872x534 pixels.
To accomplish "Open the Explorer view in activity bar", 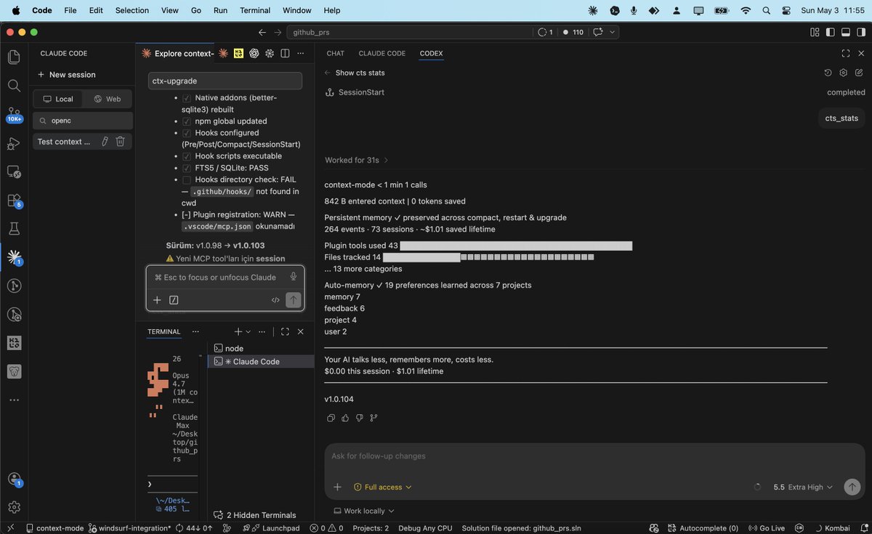I will pyautogui.click(x=14, y=57).
